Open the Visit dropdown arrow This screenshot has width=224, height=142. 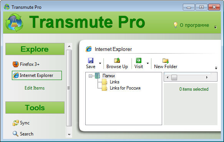click(x=148, y=63)
